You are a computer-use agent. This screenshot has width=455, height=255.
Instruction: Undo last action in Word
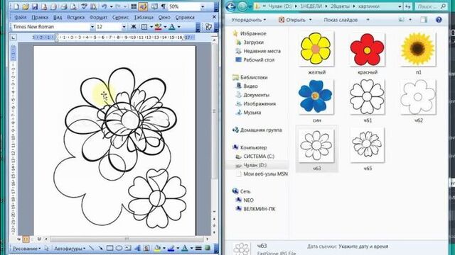105,6
